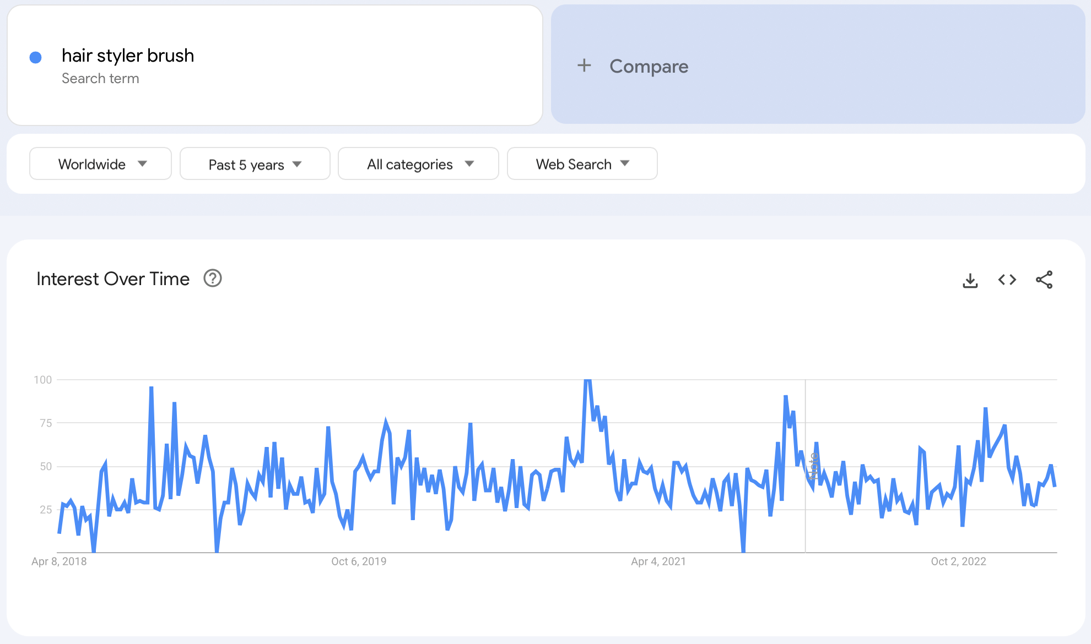1091x644 pixels.
Task: Click the share chart icon
Action: click(x=1044, y=280)
